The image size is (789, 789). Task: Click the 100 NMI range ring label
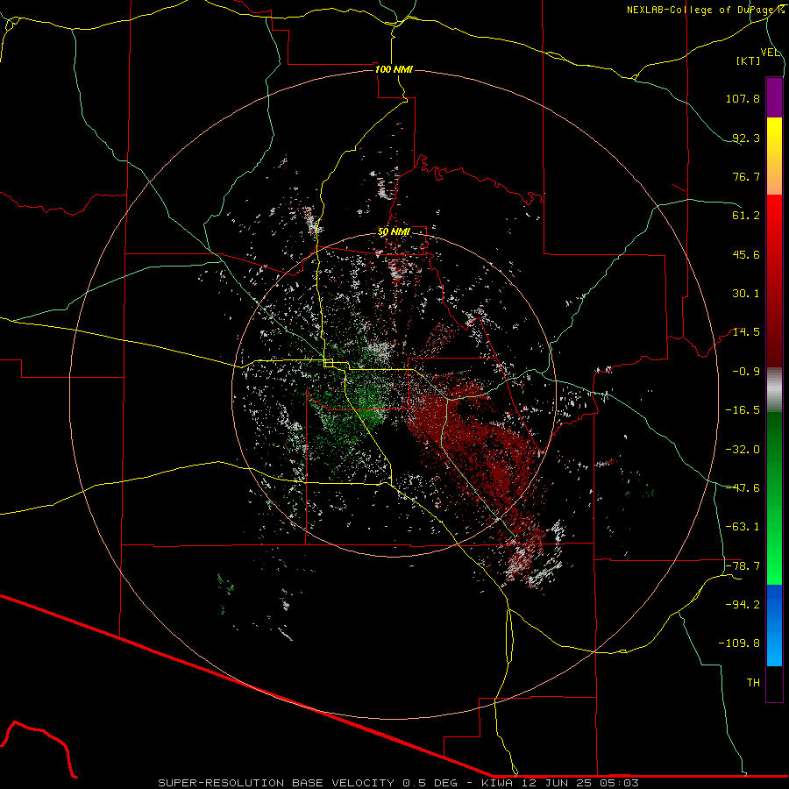pos(394,69)
